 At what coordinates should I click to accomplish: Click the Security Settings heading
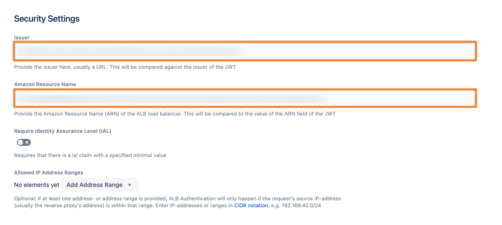[47, 19]
